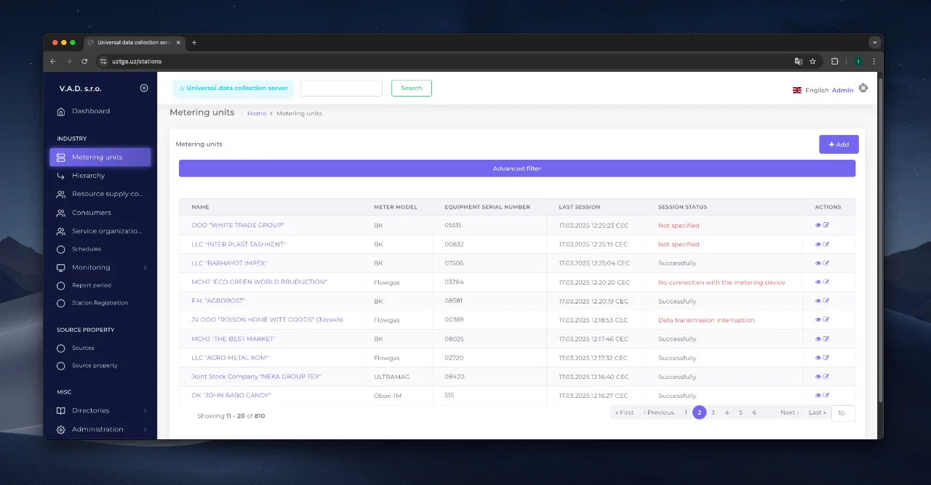This screenshot has height=485, width=931.
Task: Open the page size dropdown in pagination
Action: pyautogui.click(x=844, y=413)
